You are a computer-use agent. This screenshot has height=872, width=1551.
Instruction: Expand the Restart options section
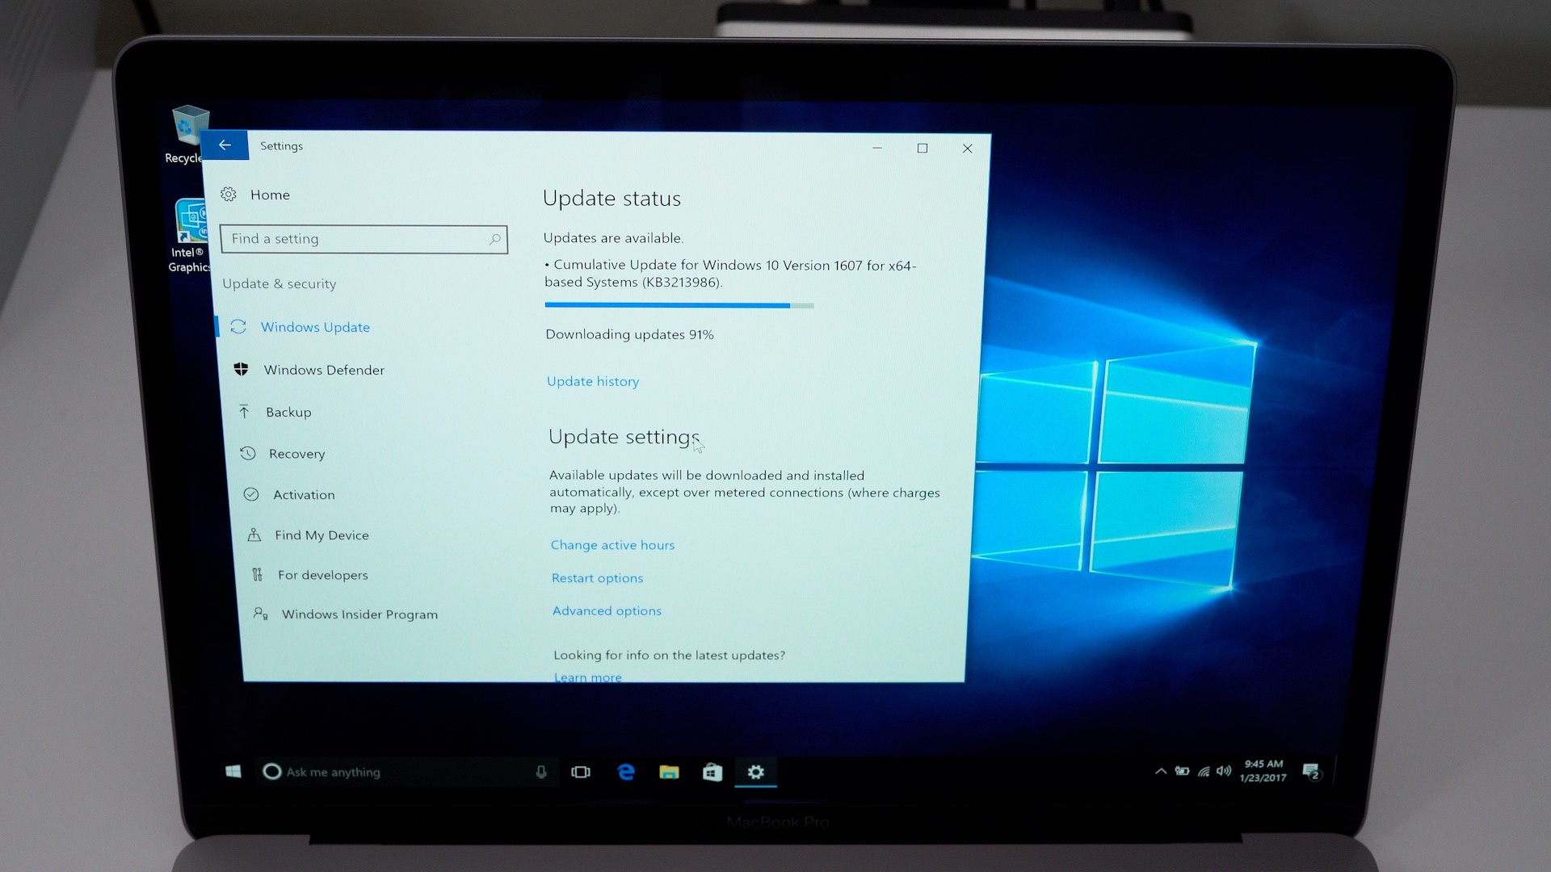point(595,577)
